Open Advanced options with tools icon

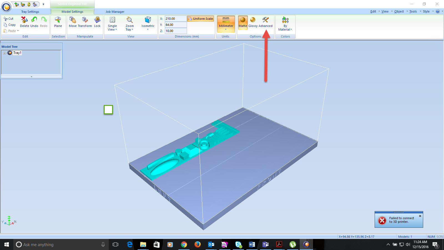266,20
